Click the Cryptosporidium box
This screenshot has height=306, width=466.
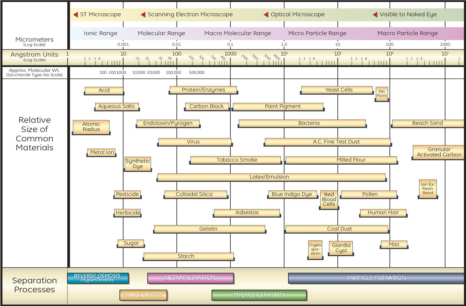coord(315,250)
